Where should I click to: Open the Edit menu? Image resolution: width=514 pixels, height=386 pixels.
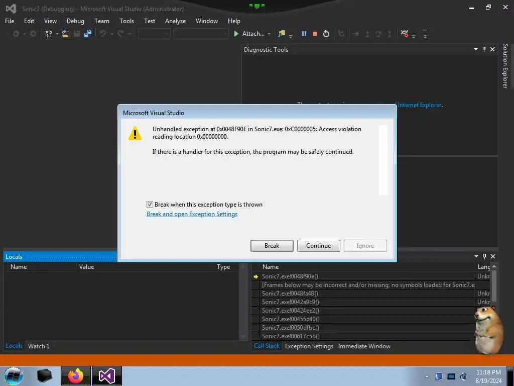(x=29, y=21)
